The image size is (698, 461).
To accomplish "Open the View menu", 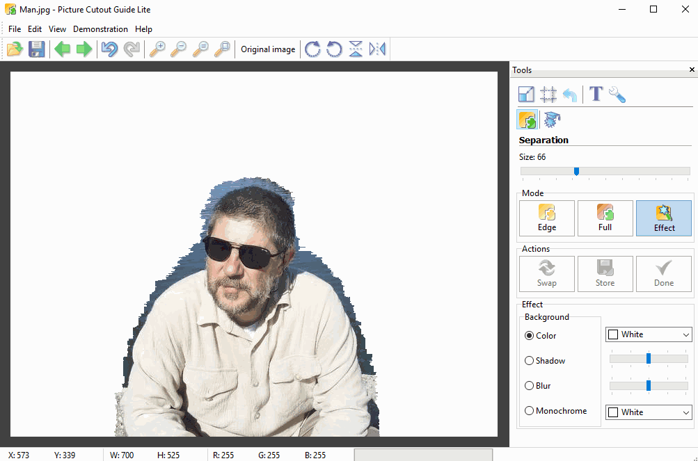I will [58, 29].
